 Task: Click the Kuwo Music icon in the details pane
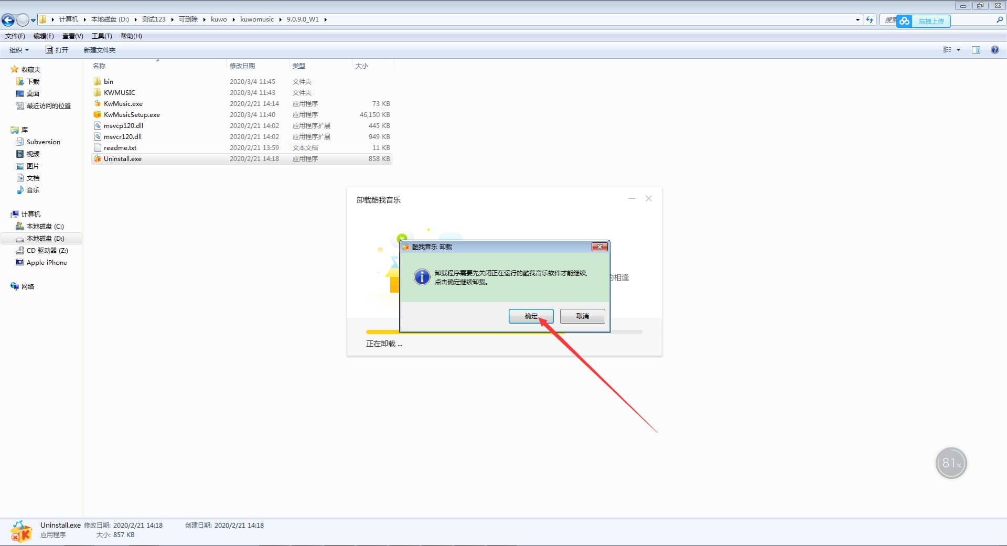tap(21, 531)
